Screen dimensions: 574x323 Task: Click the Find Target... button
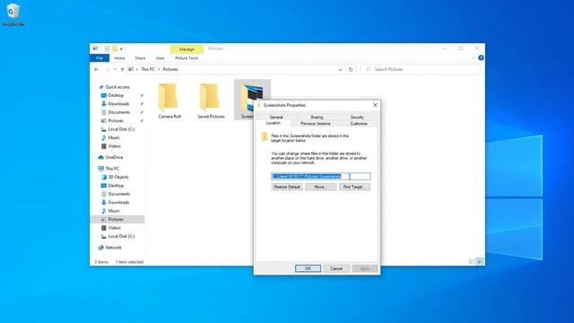[354, 187]
